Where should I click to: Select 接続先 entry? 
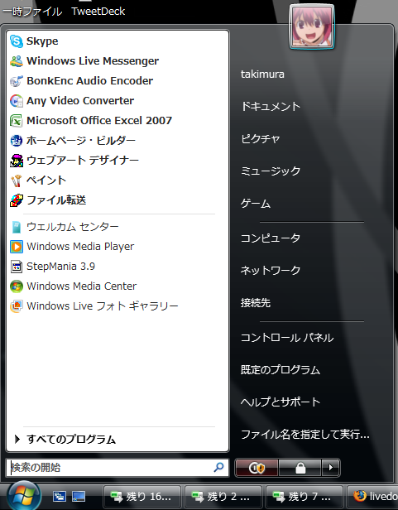point(256,303)
